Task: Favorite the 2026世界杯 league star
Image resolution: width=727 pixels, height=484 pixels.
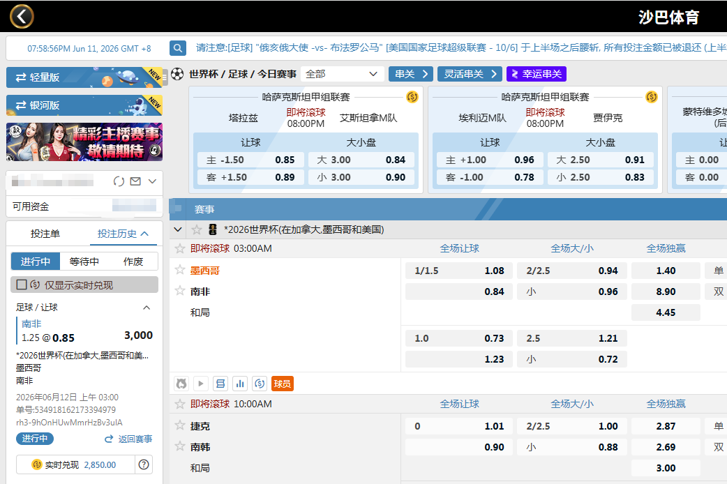Action: pos(197,229)
